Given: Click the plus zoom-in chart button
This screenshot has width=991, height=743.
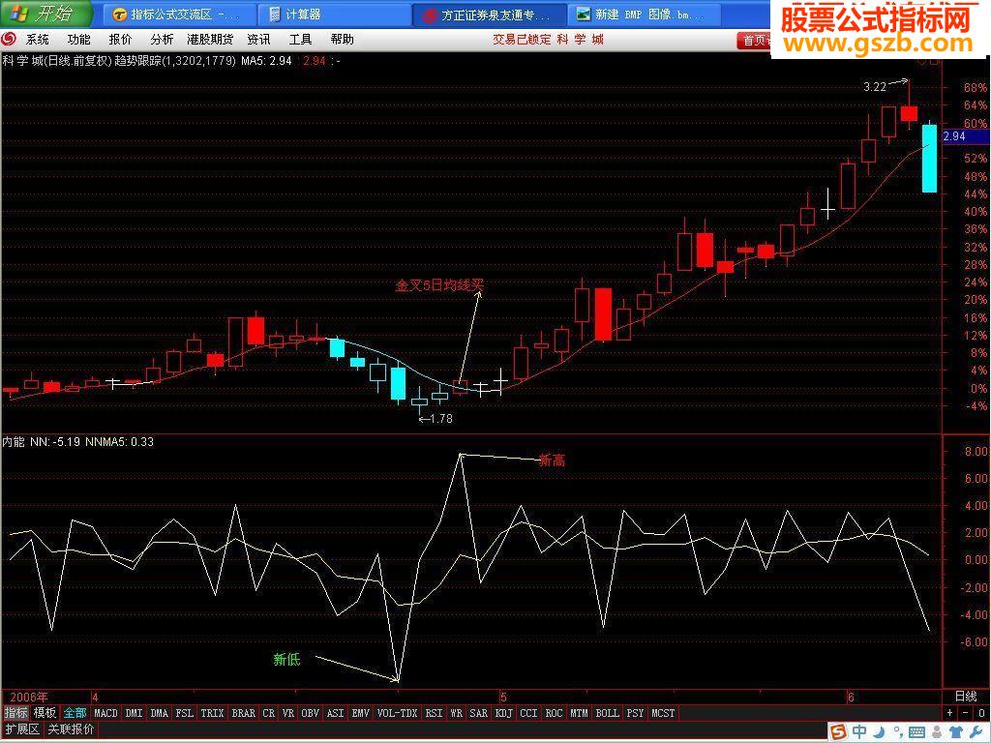Looking at the screenshot, I should point(950,713).
